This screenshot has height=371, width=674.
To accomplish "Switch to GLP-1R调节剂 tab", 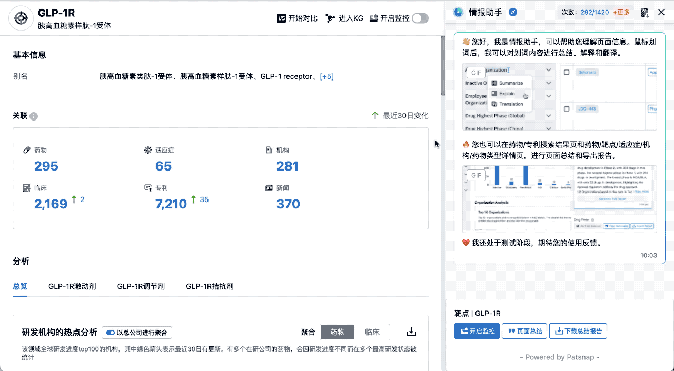I will click(x=141, y=286).
